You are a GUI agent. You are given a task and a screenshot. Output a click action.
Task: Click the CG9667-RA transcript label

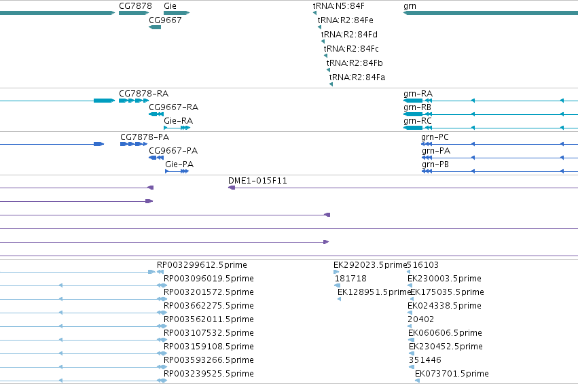point(174,107)
